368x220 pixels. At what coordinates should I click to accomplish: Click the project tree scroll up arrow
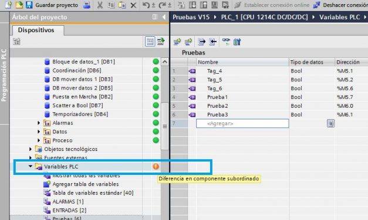(x=165, y=62)
